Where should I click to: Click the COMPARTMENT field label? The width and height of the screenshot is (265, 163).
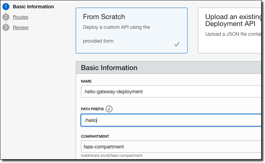click(x=95, y=136)
